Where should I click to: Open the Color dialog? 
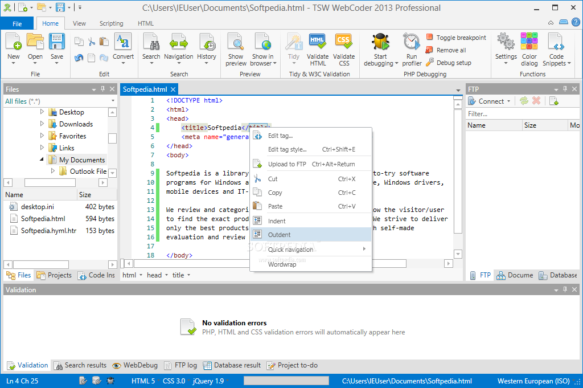pos(529,42)
